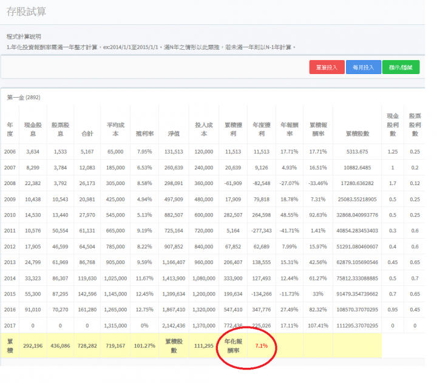This screenshot has width=437, height=383.
Task: Click the 存股試算 page title
Action: tap(26, 12)
